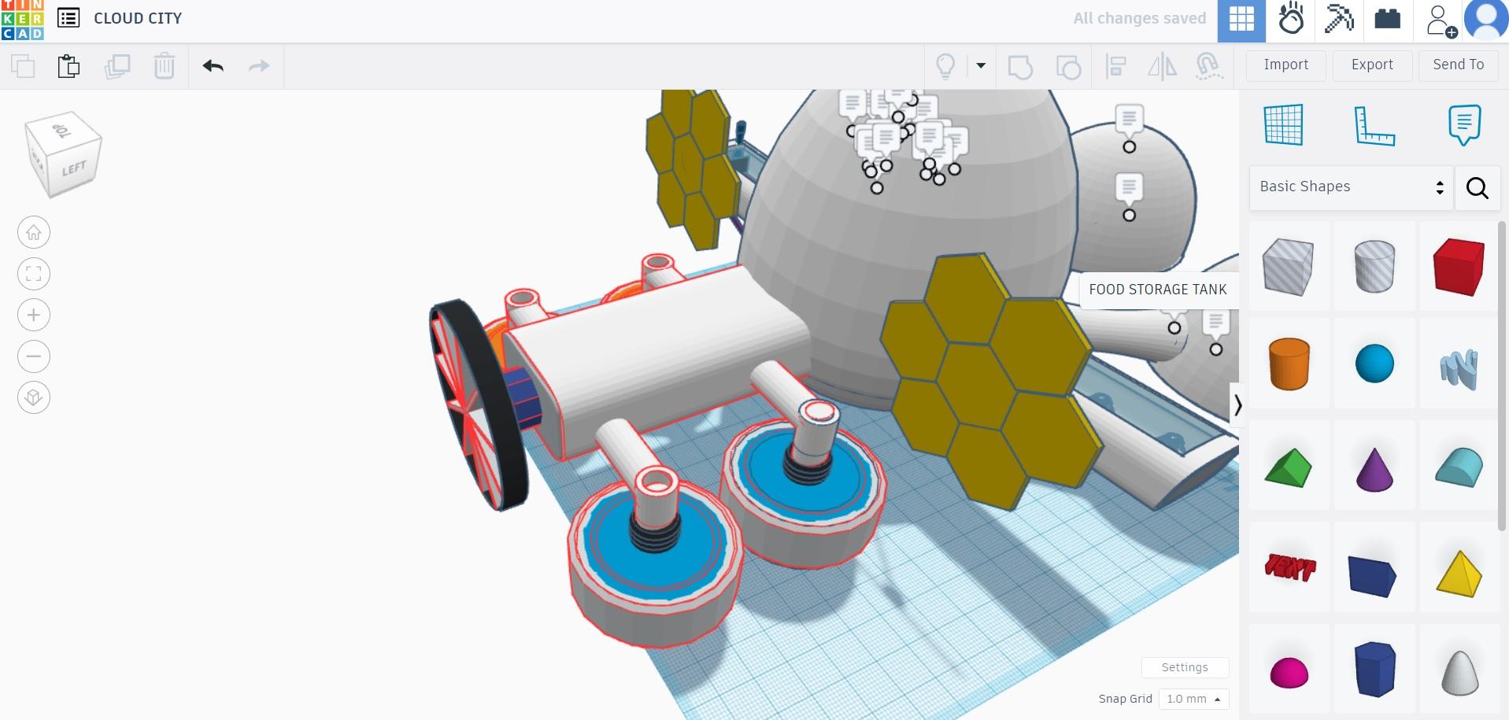Click the Delete trash icon

pyautogui.click(x=165, y=66)
